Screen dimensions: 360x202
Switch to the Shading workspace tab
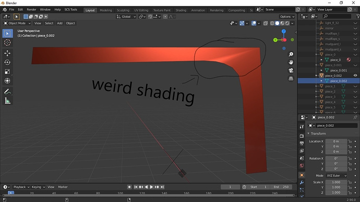click(x=181, y=10)
